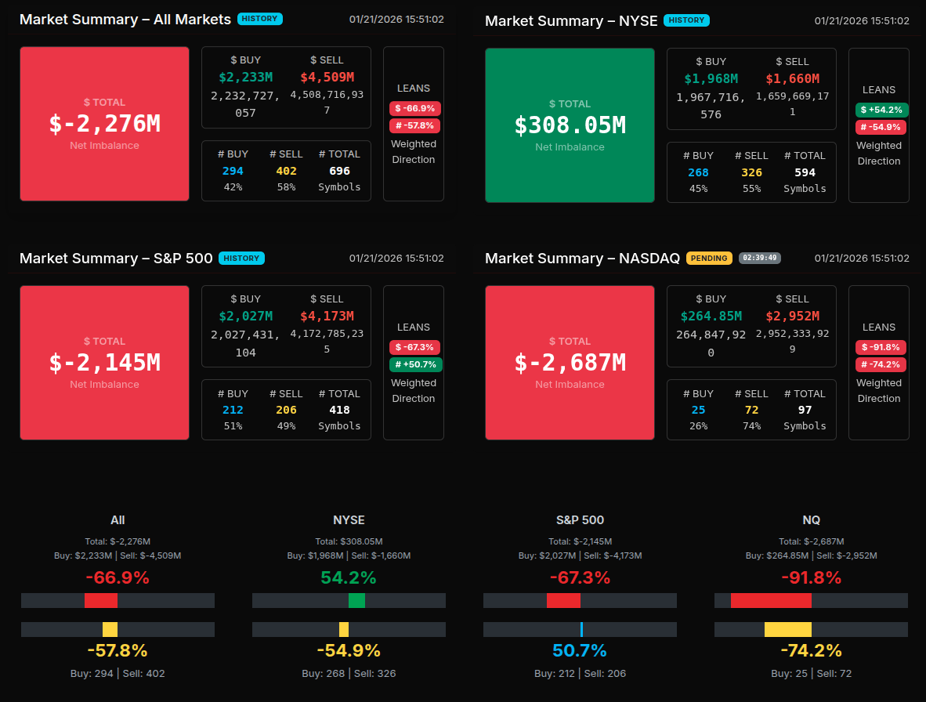Viewport: 926px width, 702px height.
Task: Select the # +50.7% S&P 500 lean badge
Action: pyautogui.click(x=415, y=364)
